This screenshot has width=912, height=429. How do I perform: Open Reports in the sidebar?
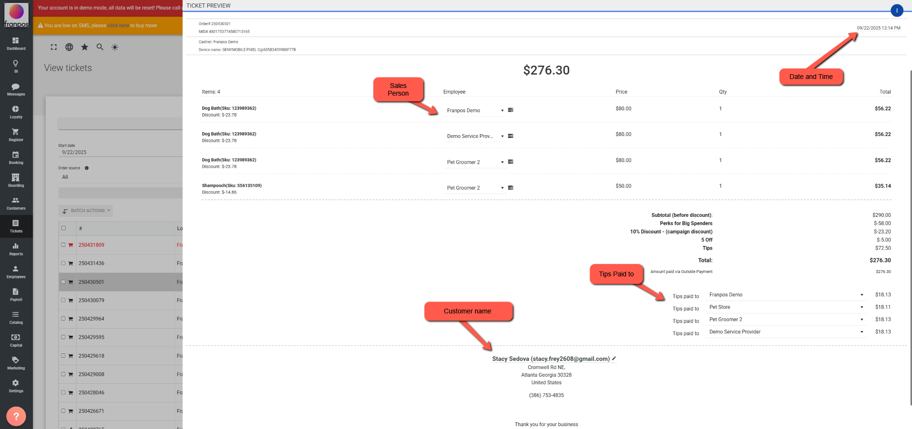pyautogui.click(x=16, y=249)
